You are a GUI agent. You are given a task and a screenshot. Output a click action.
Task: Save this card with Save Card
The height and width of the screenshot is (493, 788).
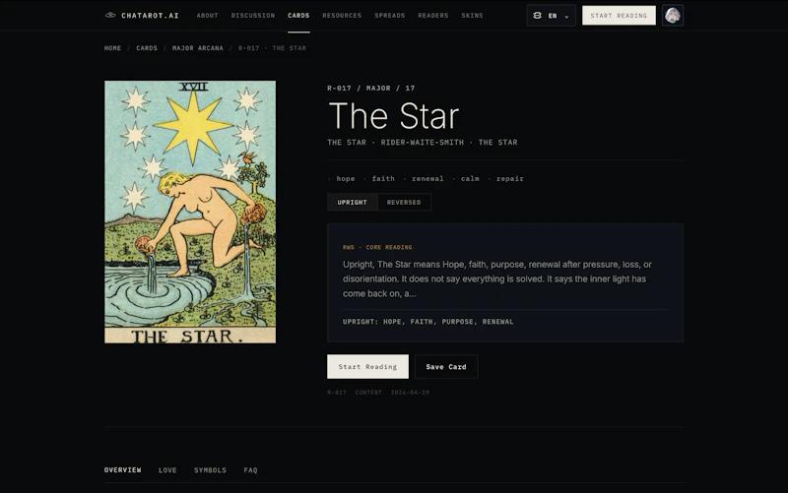click(x=446, y=366)
